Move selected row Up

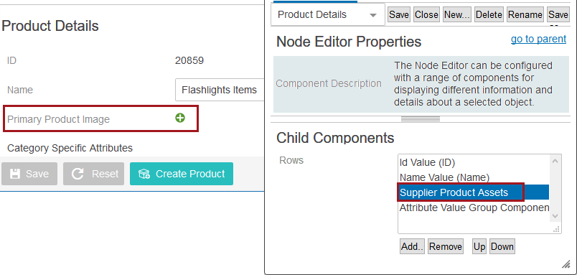tap(479, 246)
